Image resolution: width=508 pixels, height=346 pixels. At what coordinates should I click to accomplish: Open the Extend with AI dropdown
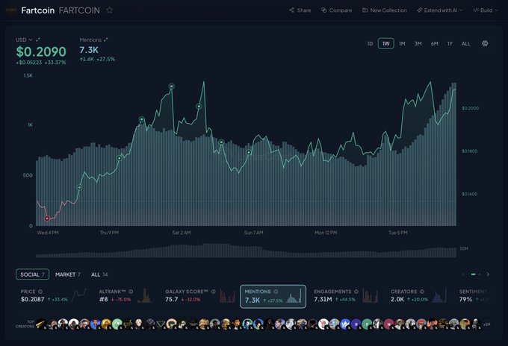pos(439,10)
